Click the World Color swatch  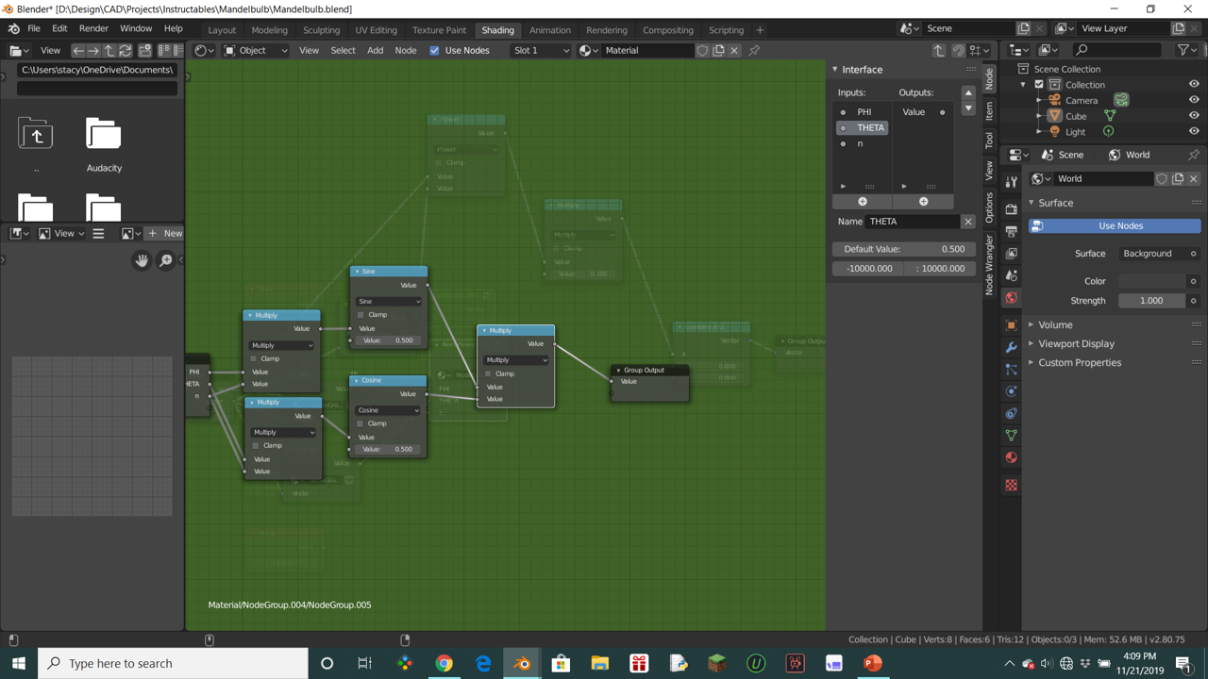point(1152,281)
